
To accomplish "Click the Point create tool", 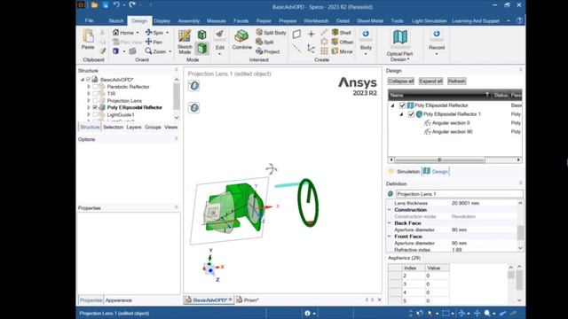I will click(311, 35).
